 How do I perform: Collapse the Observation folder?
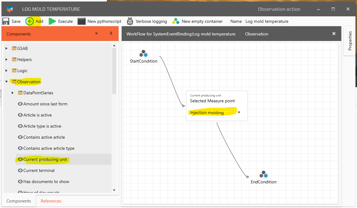coord(6,82)
